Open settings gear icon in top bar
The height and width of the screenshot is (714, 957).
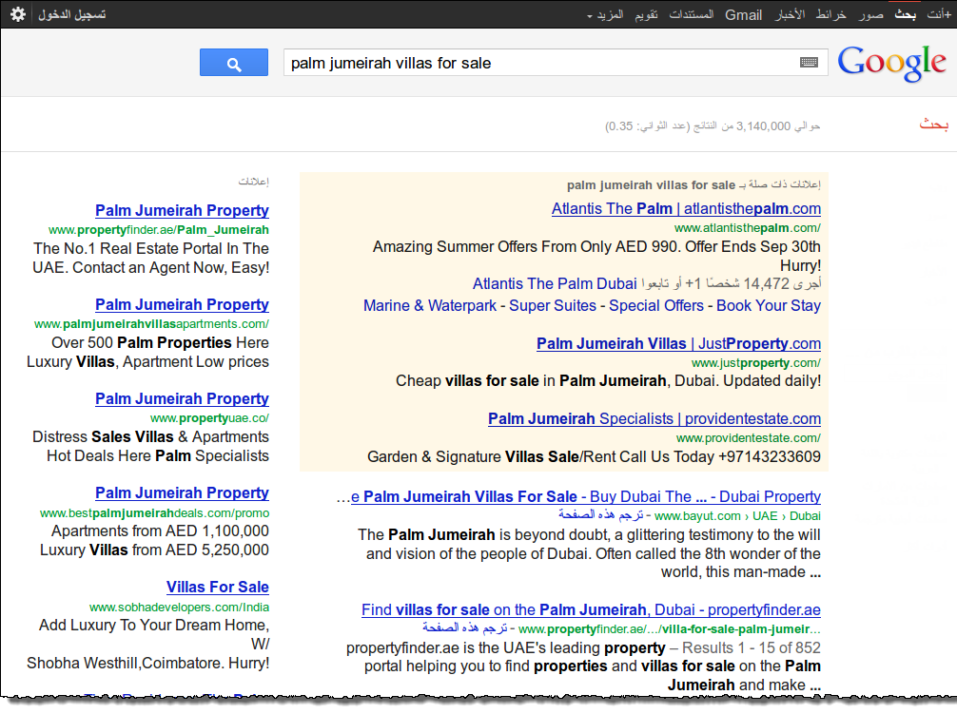click(18, 14)
